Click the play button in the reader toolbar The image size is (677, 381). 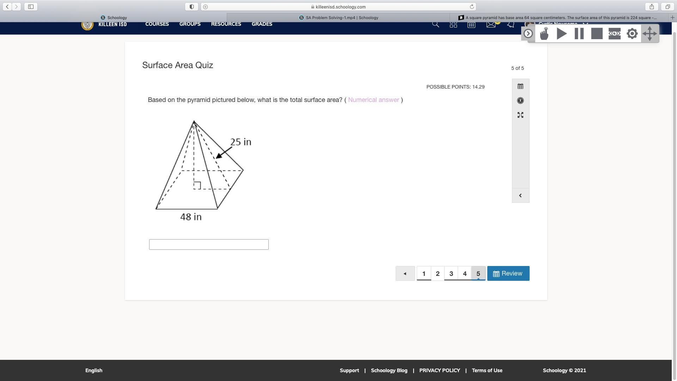pyautogui.click(x=562, y=34)
